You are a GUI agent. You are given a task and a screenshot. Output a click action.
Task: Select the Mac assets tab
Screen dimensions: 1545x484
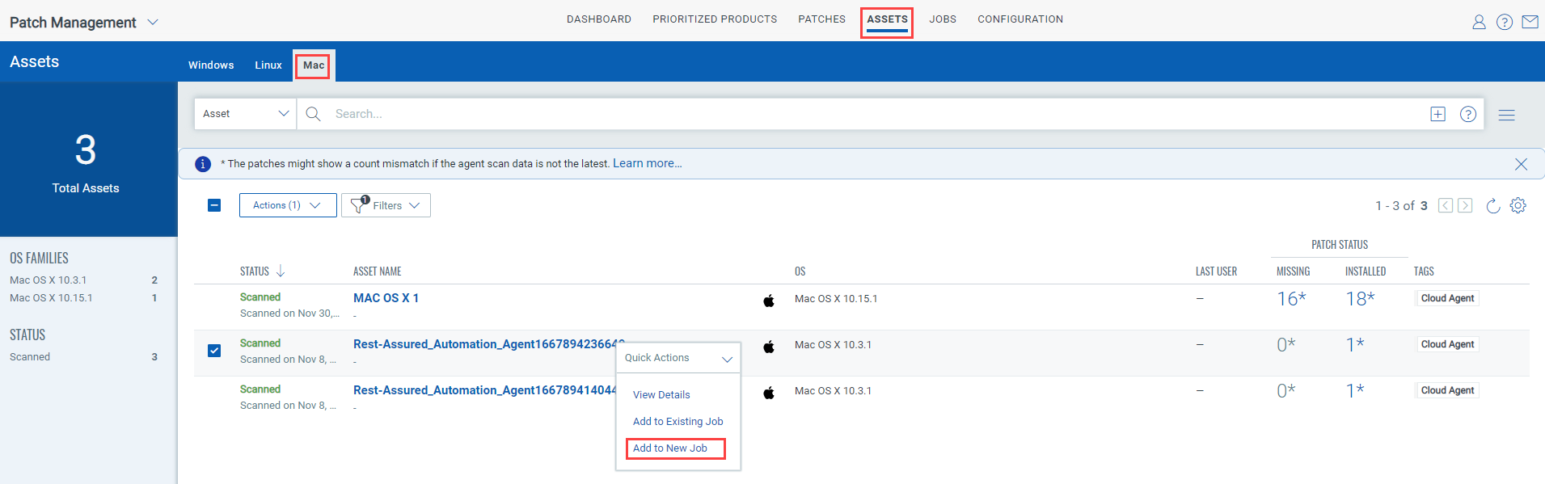[x=314, y=65]
